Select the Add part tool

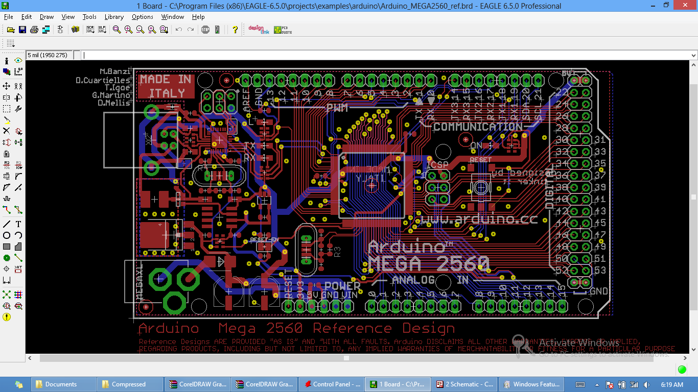click(18, 131)
